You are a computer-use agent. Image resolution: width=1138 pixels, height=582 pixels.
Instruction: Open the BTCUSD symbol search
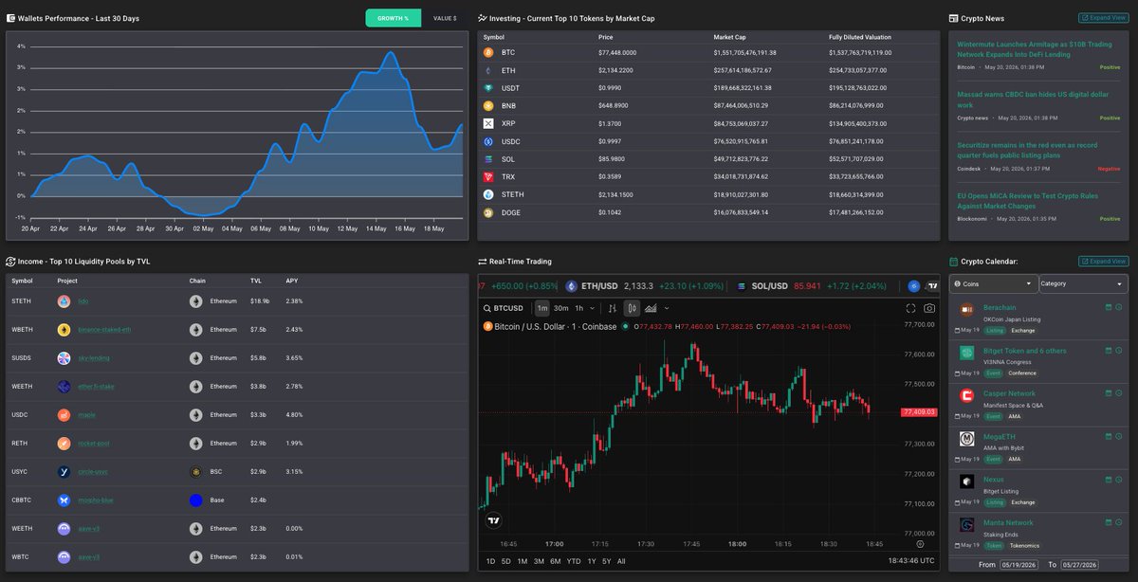(503, 308)
